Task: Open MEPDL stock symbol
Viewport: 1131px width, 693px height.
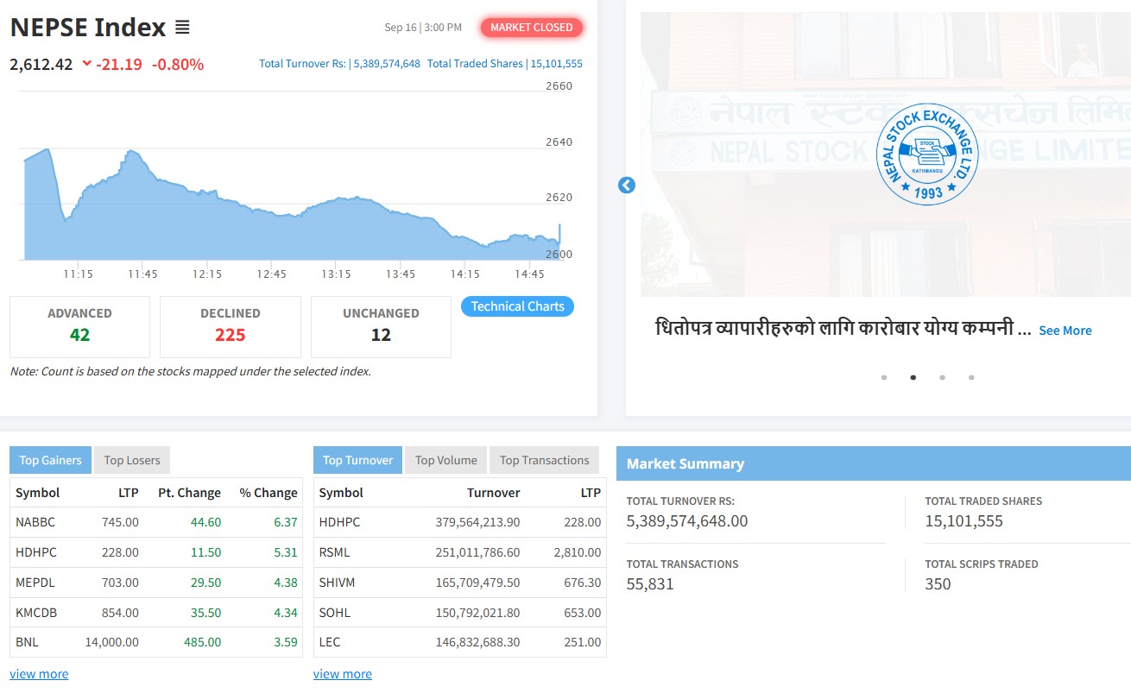Action: click(35, 583)
